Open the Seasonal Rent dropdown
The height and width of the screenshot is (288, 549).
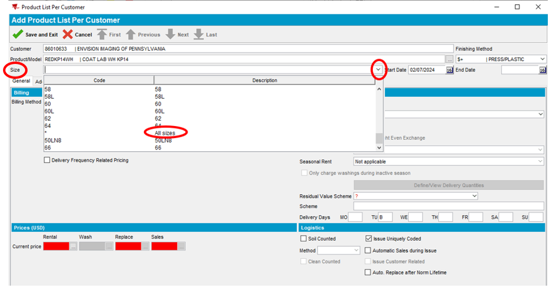click(448, 161)
